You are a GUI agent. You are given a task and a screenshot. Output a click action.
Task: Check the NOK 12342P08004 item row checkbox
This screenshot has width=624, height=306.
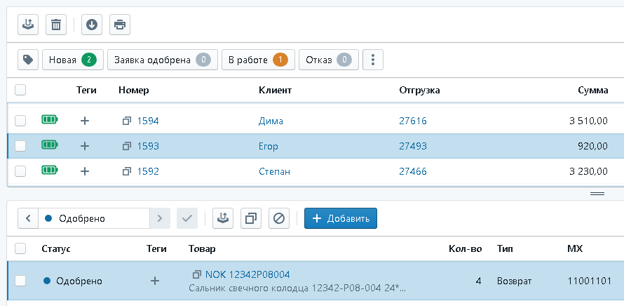20,281
